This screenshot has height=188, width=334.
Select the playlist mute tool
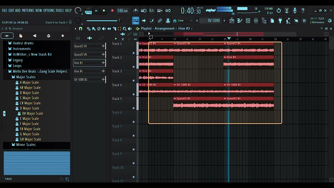pyautogui.click(x=104, y=29)
